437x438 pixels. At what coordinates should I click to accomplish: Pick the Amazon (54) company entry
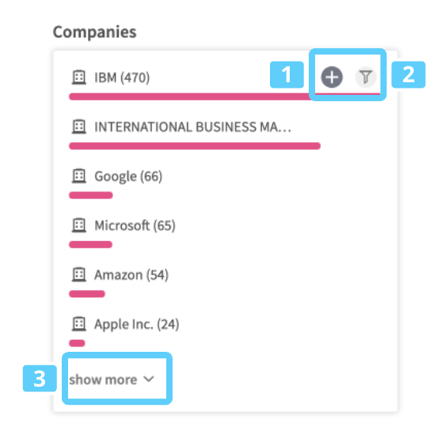pyautogui.click(x=131, y=275)
